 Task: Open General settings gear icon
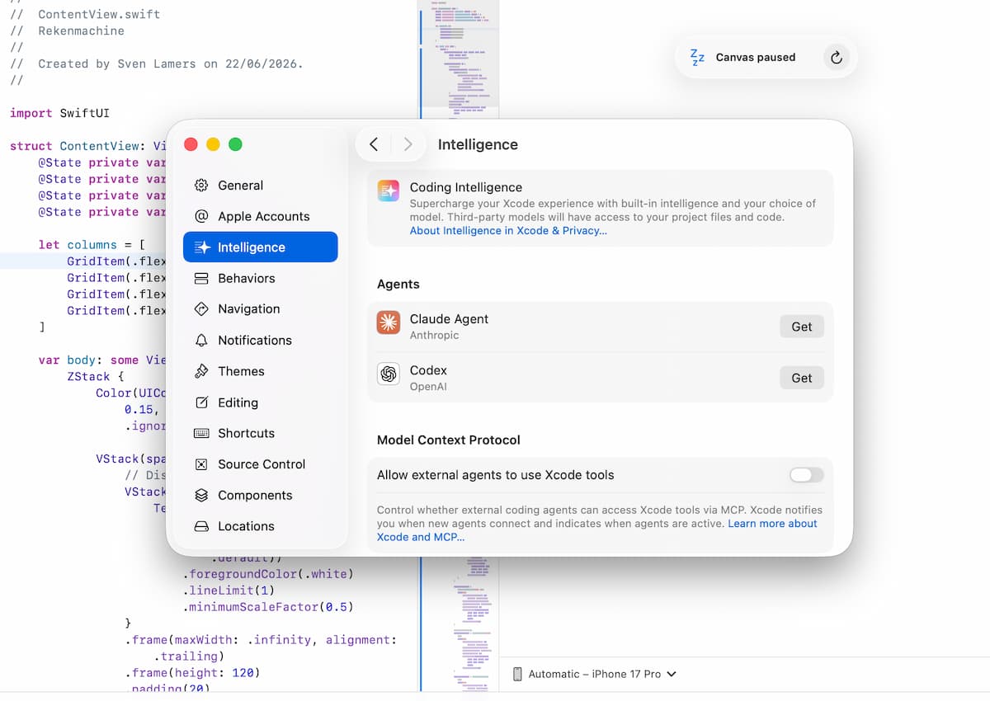201,186
